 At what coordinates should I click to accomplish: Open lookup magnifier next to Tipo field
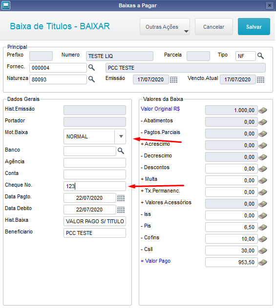tap(260, 56)
